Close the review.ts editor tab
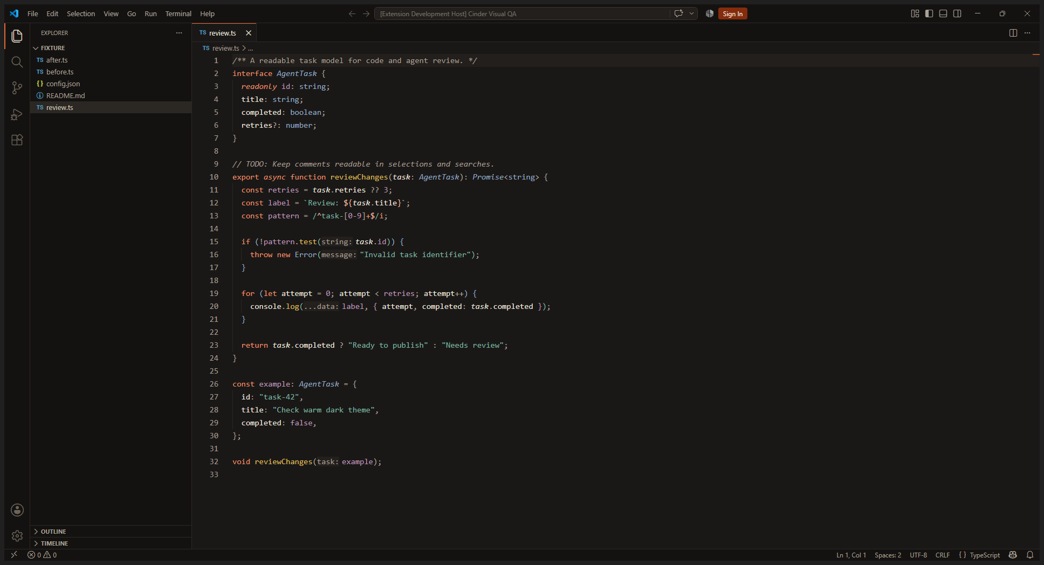Screen dimensions: 1044x565 click(x=249, y=33)
